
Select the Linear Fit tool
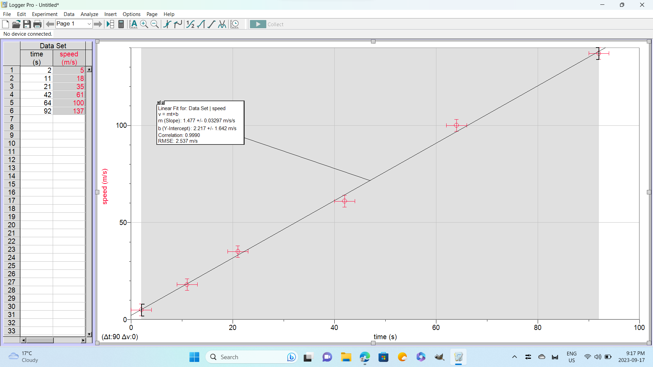pyautogui.click(x=211, y=24)
